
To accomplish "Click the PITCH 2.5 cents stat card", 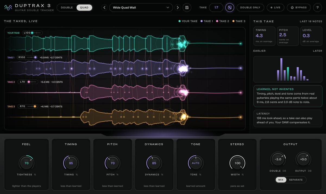I will tap(288, 36).
